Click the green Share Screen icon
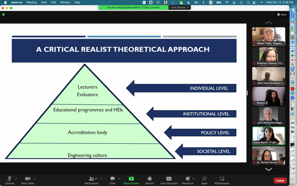This screenshot has width=297, height=186. tap(131, 179)
